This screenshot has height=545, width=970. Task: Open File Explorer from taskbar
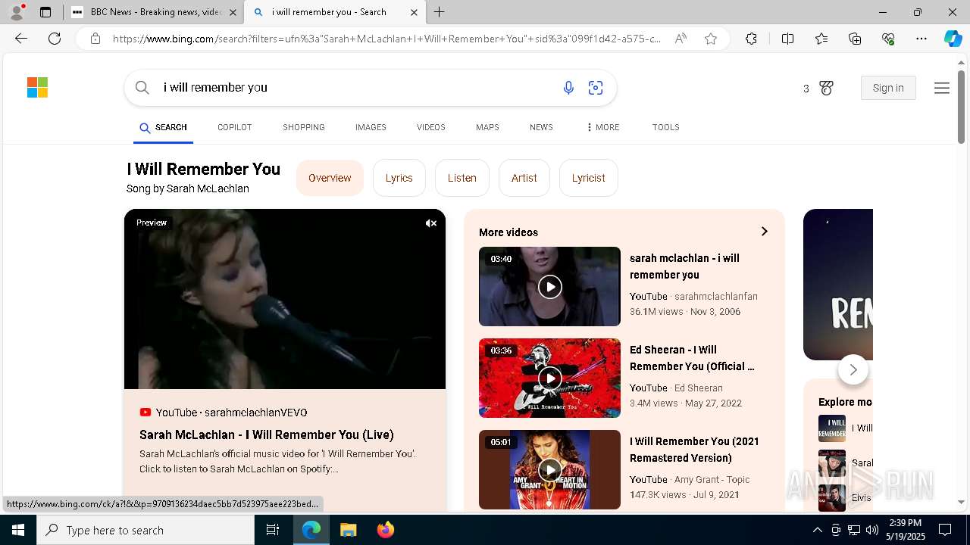tap(348, 530)
